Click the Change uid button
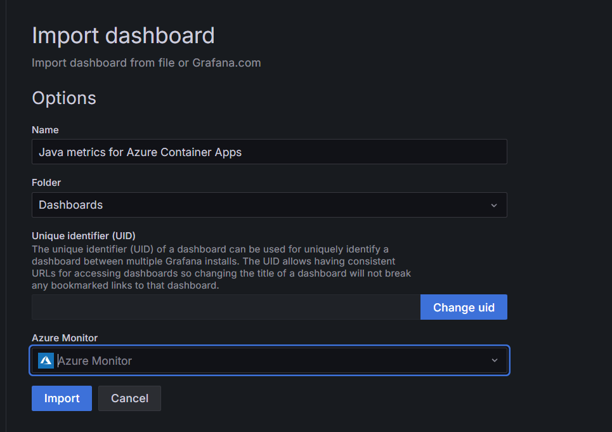This screenshot has height=432, width=612. [x=464, y=307]
